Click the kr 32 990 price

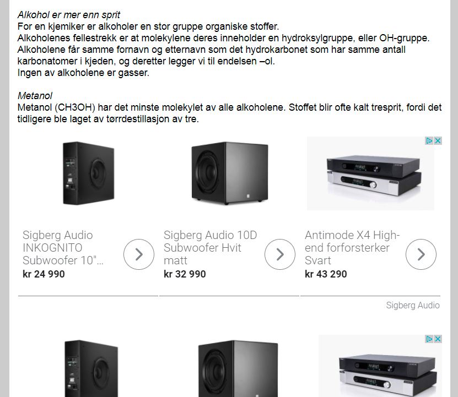pos(185,274)
